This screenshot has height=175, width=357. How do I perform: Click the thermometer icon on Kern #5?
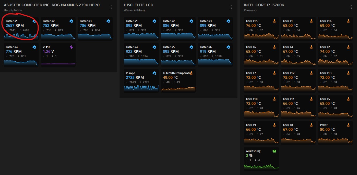(x=348, y=99)
